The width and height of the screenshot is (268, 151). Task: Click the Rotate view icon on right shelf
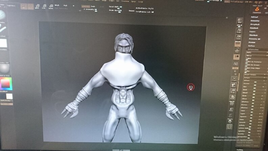(x=232, y=98)
